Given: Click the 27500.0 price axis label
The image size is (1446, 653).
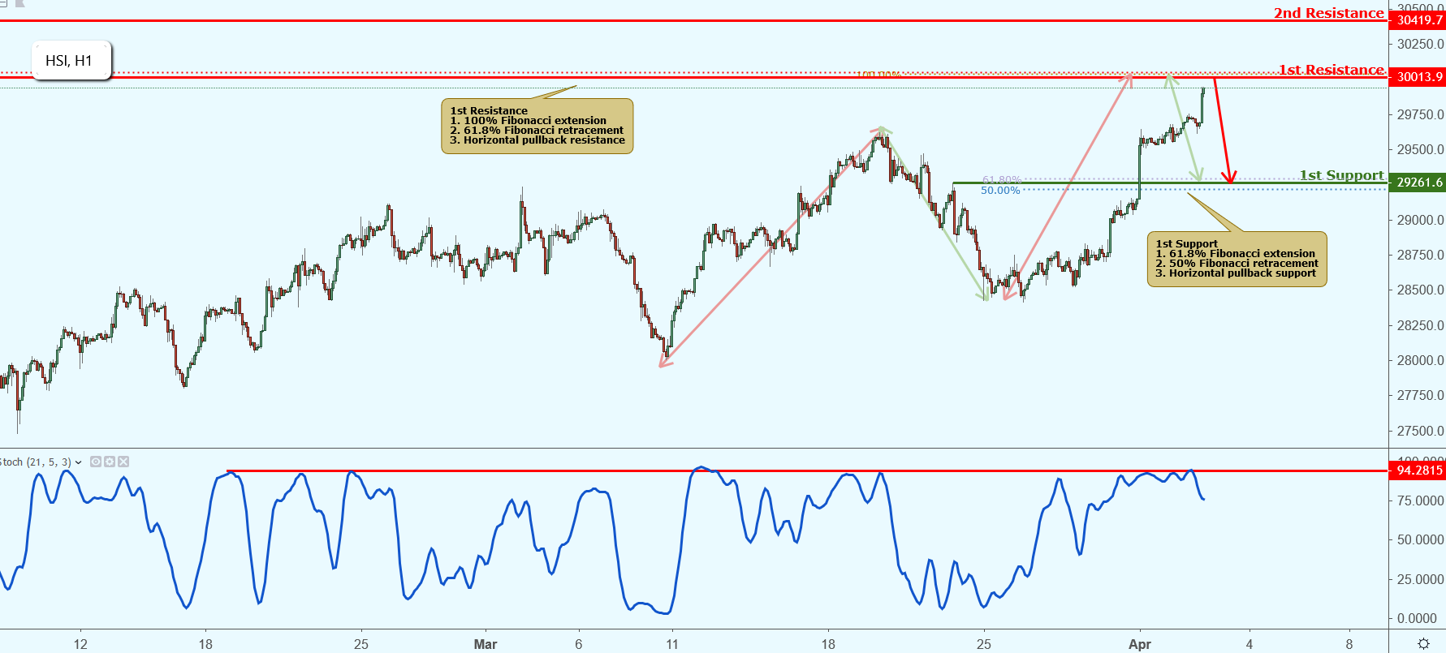Looking at the screenshot, I should 1420,431.
